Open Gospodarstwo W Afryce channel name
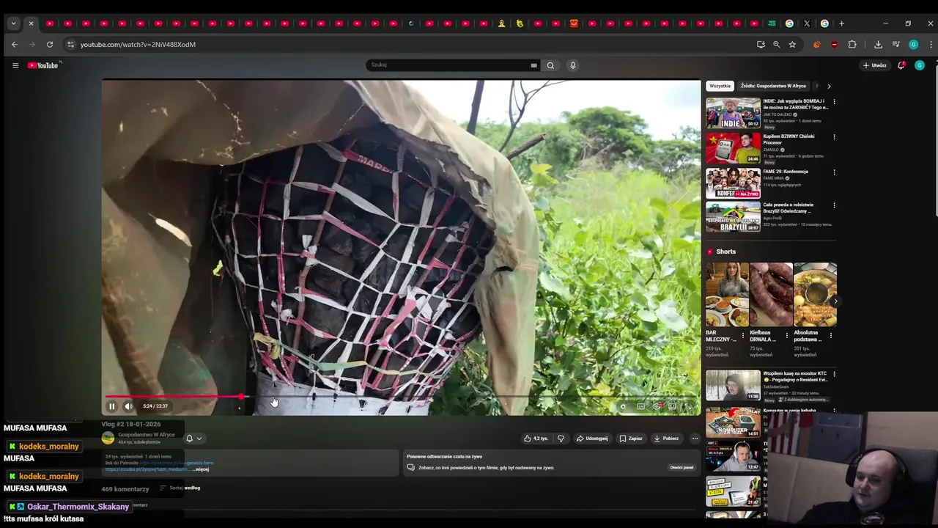This screenshot has height=528, width=938. point(147,435)
